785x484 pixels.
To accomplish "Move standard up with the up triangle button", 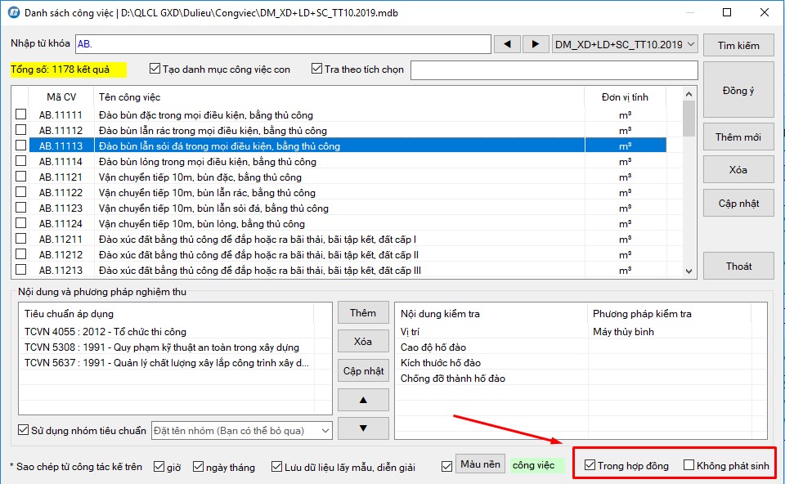I will [363, 399].
